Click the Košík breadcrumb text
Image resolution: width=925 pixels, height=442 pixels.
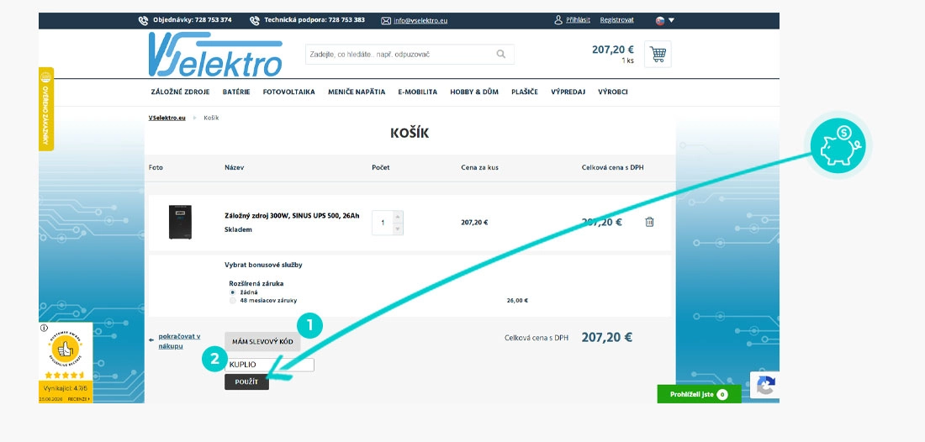pyautogui.click(x=211, y=118)
